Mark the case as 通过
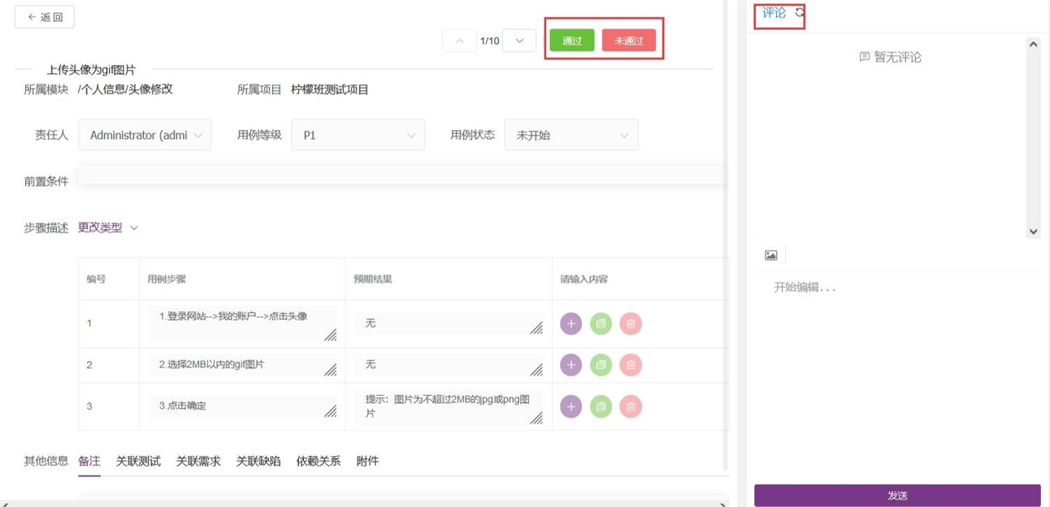The height and width of the screenshot is (507, 1050). click(x=572, y=41)
